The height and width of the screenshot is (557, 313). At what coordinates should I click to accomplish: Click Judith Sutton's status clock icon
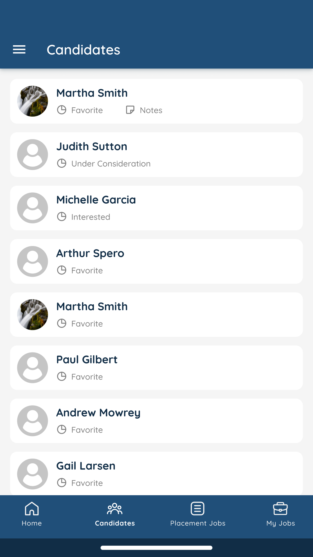62,163
